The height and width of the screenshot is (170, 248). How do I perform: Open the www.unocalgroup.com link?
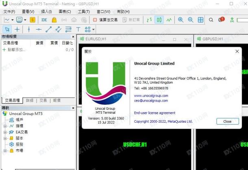tap(151, 96)
